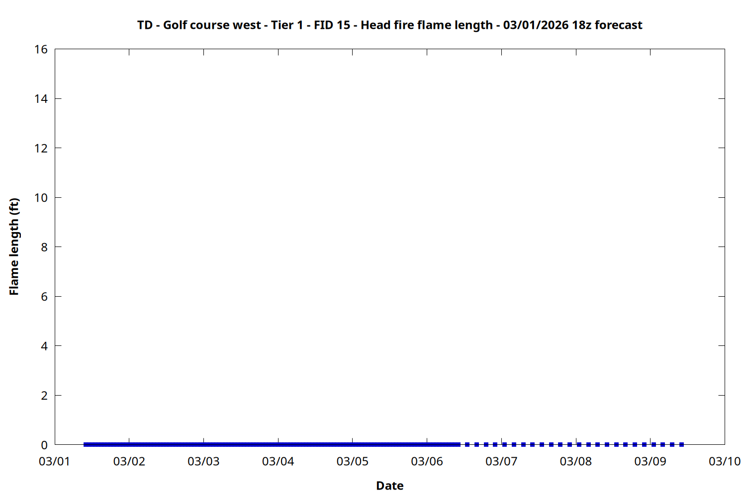Click the 16 value on y-axis

[41, 49]
